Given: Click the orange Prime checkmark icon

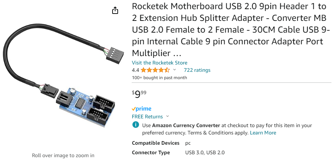Looking at the screenshot, I should point(134,109).
